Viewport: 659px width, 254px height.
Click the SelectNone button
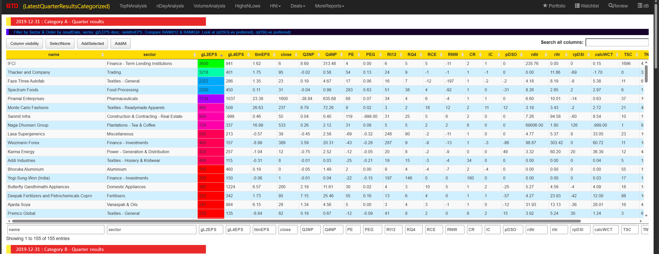coord(60,43)
